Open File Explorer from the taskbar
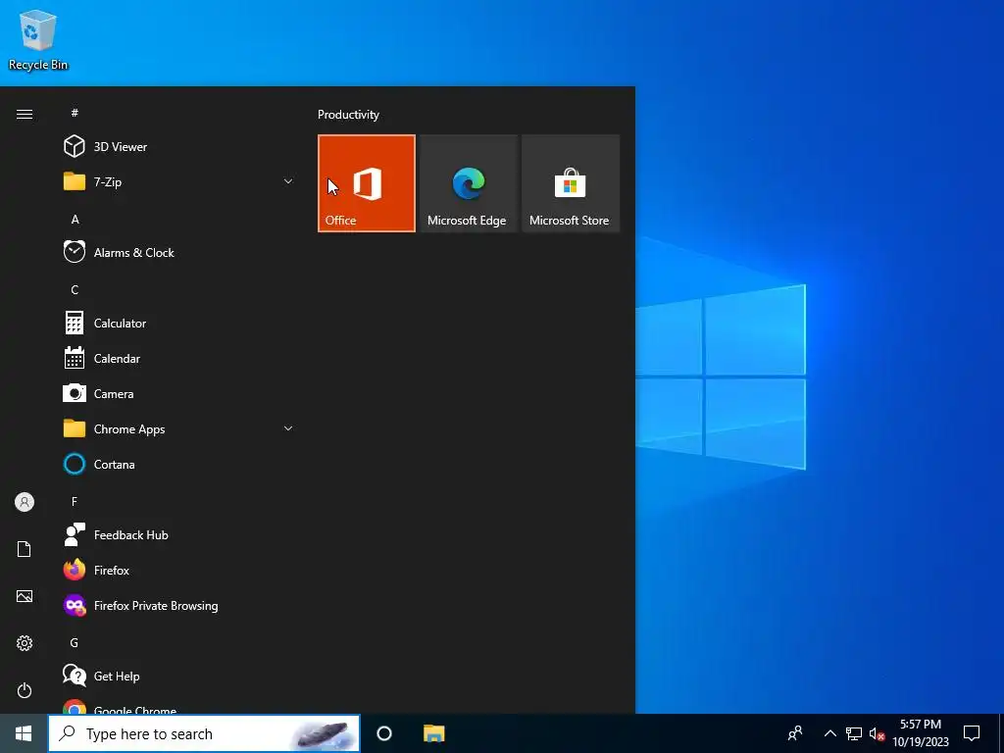 (x=434, y=733)
